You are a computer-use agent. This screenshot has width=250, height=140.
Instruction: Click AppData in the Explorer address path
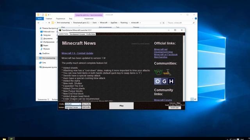click(x=114, y=23)
